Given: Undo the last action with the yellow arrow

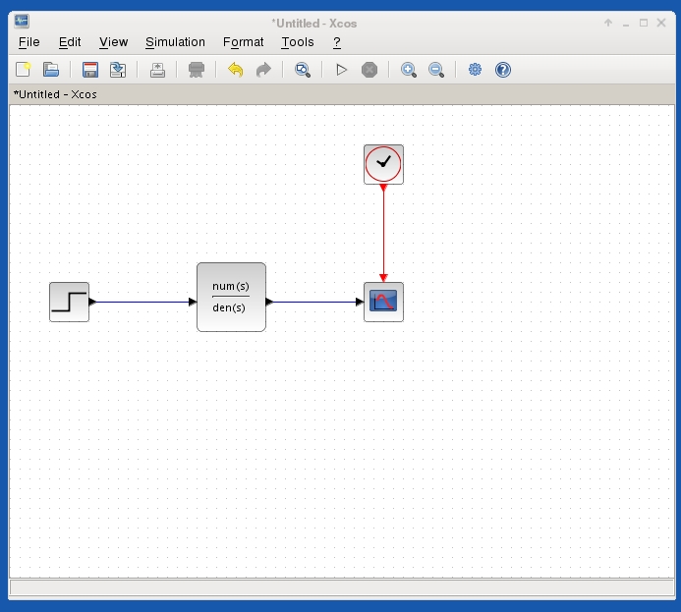Looking at the screenshot, I should (x=236, y=70).
